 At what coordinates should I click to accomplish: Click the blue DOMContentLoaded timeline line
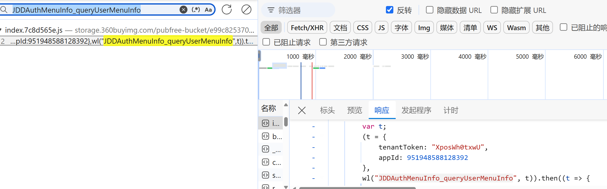tap(301, 81)
